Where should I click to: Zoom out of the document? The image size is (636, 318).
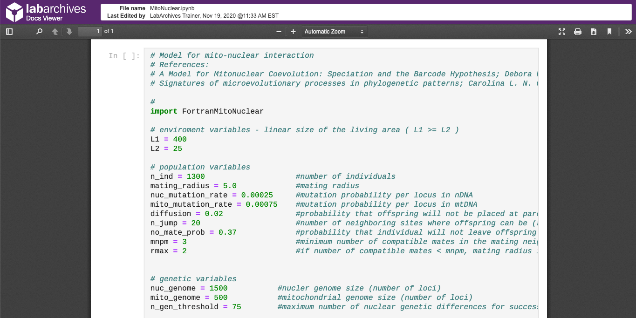click(x=279, y=31)
